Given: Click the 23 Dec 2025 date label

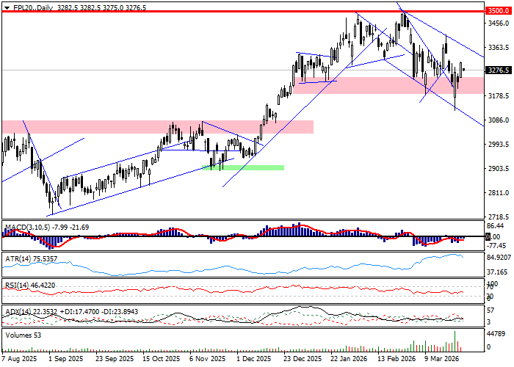Looking at the screenshot, I should 303,360.
